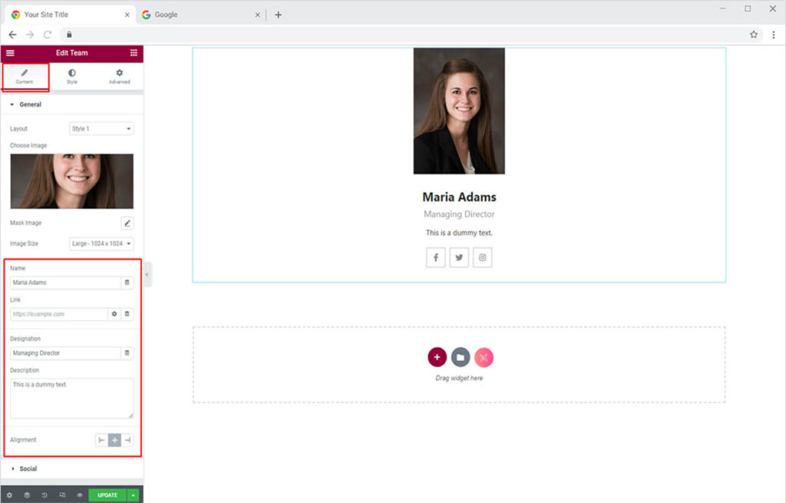Set alignment to right
Image resolution: width=786 pixels, height=503 pixels.
127,440
